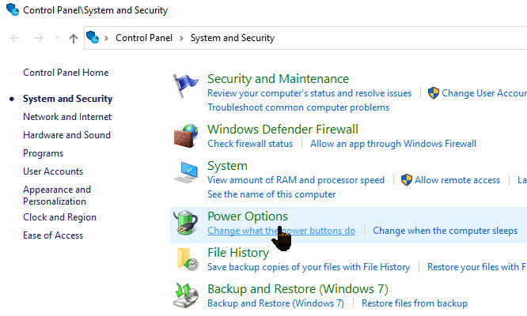Click the Up arrow navigation button
This screenshot has height=316, width=527.
(74, 38)
